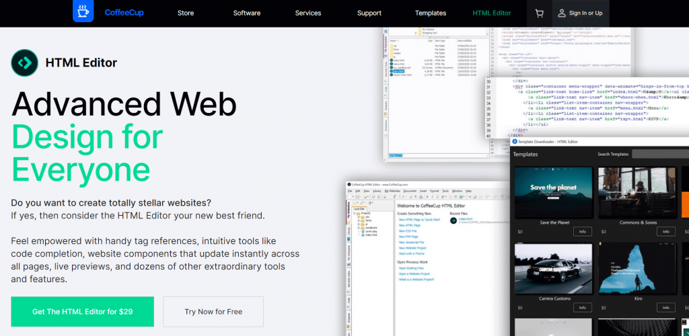This screenshot has height=336, width=689.
Task: Click What is a Website Project? link
Action: 416,280
